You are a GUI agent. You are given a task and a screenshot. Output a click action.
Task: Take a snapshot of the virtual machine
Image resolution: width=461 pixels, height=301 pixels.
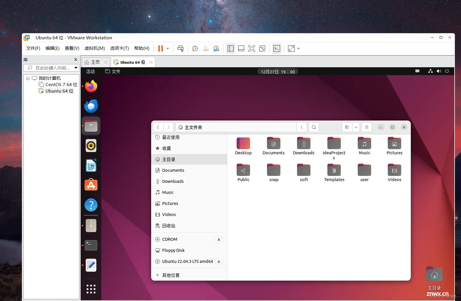pyautogui.click(x=195, y=49)
